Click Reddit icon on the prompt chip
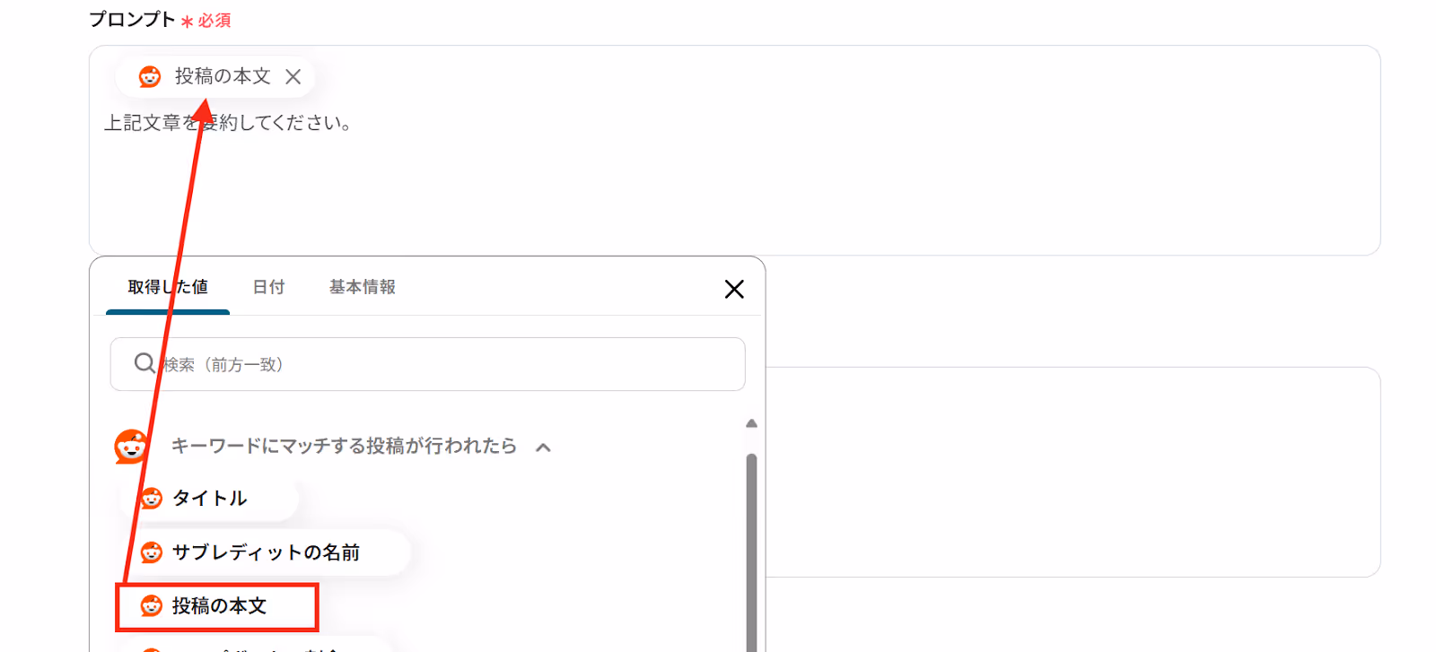This screenshot has width=1436, height=652. click(150, 77)
